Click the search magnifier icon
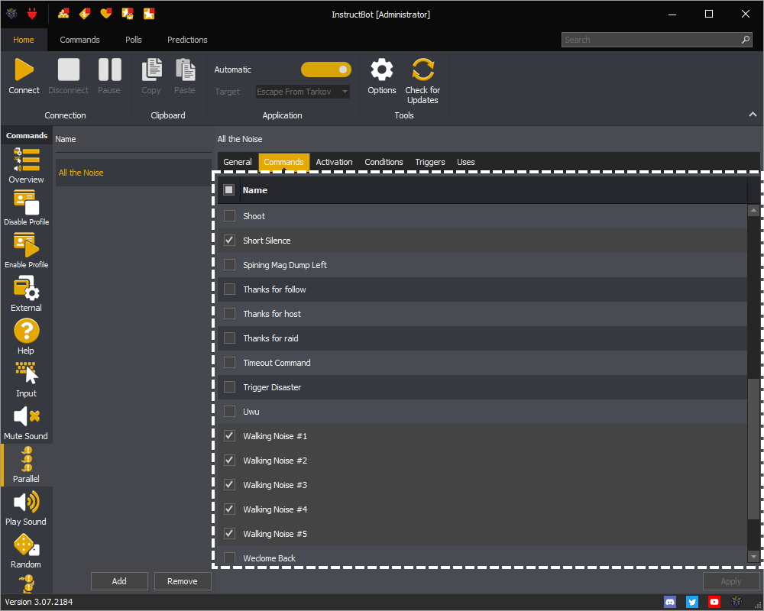Screen dimensions: 764x611 click(x=746, y=40)
